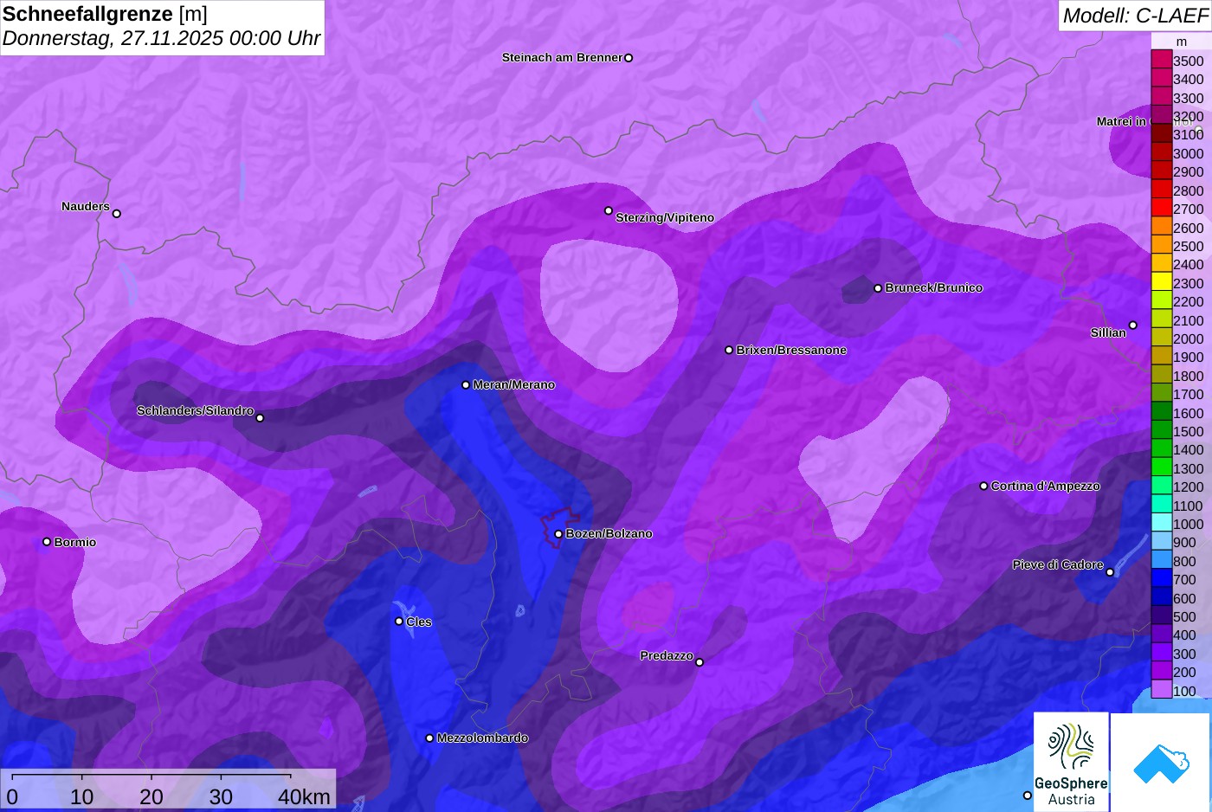Click the 500 m dark indigo legend swatch
The width and height of the screenshot is (1212, 812).
(1162, 615)
